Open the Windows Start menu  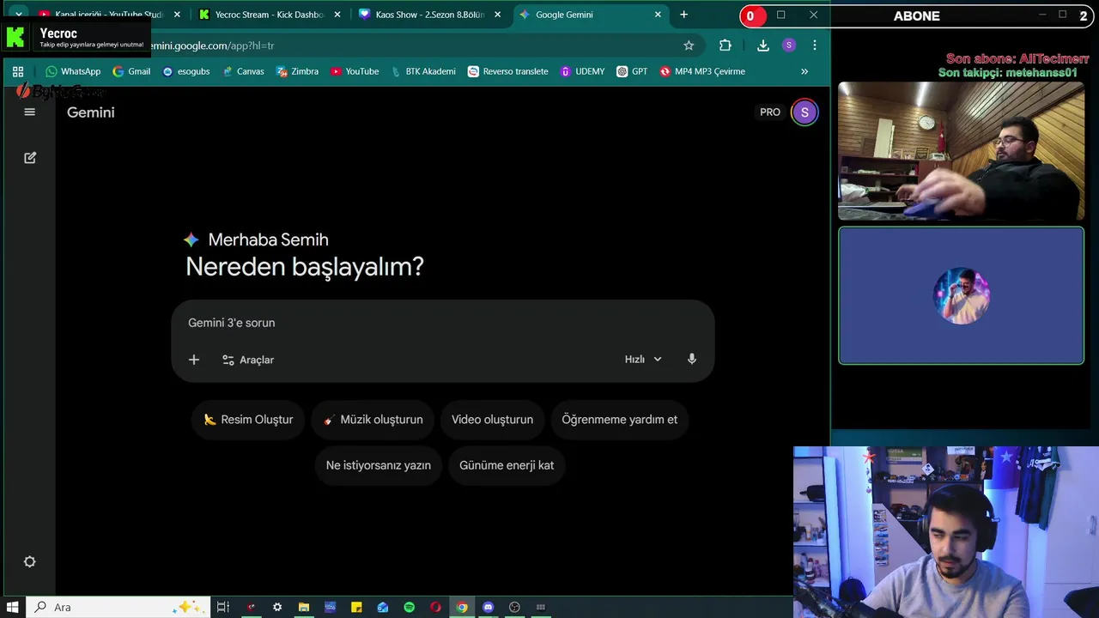click(13, 607)
